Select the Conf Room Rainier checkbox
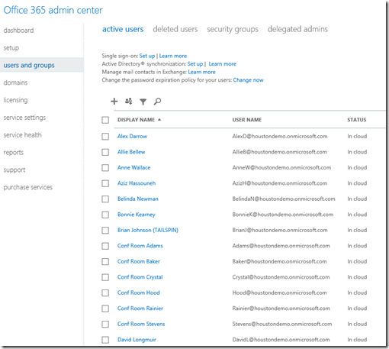The image size is (389, 349). [x=105, y=309]
